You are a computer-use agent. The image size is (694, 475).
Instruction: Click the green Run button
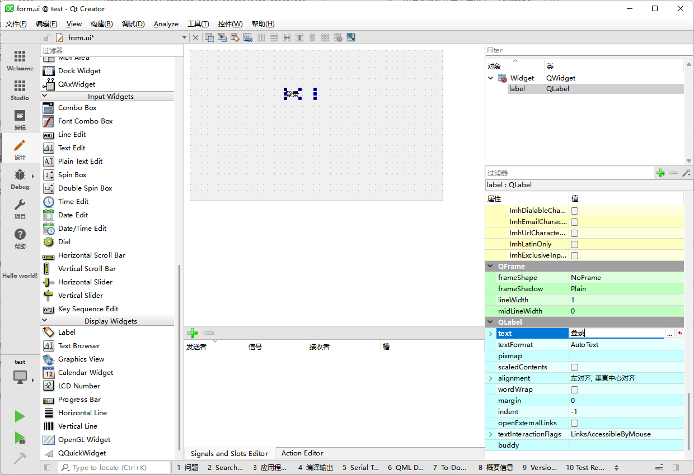(20, 416)
